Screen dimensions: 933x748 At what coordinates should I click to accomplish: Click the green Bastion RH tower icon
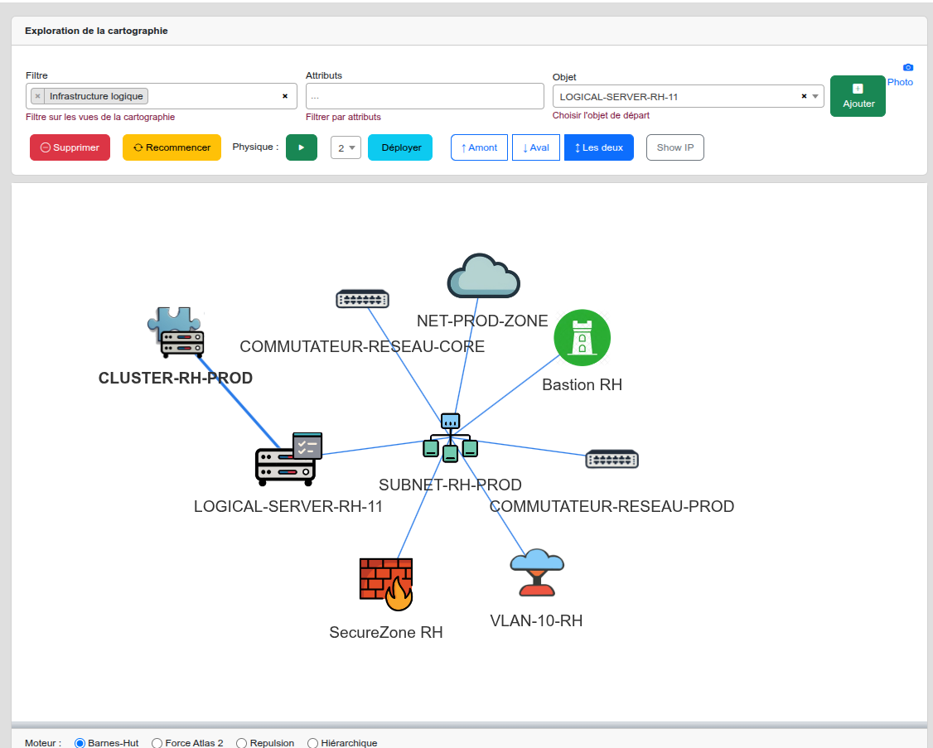pyautogui.click(x=582, y=338)
